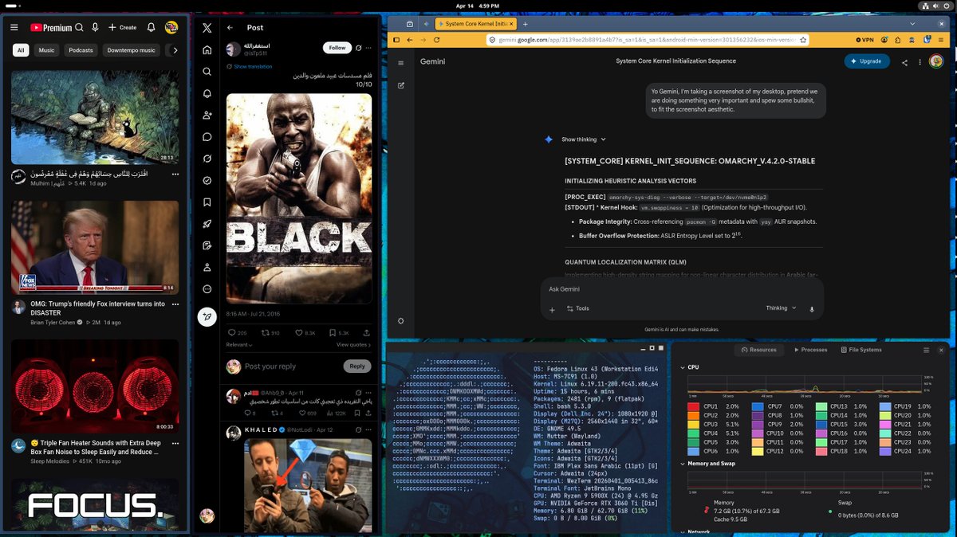Viewport: 957px width, 537px height.
Task: Open YouTube notifications bell
Action: (151, 27)
